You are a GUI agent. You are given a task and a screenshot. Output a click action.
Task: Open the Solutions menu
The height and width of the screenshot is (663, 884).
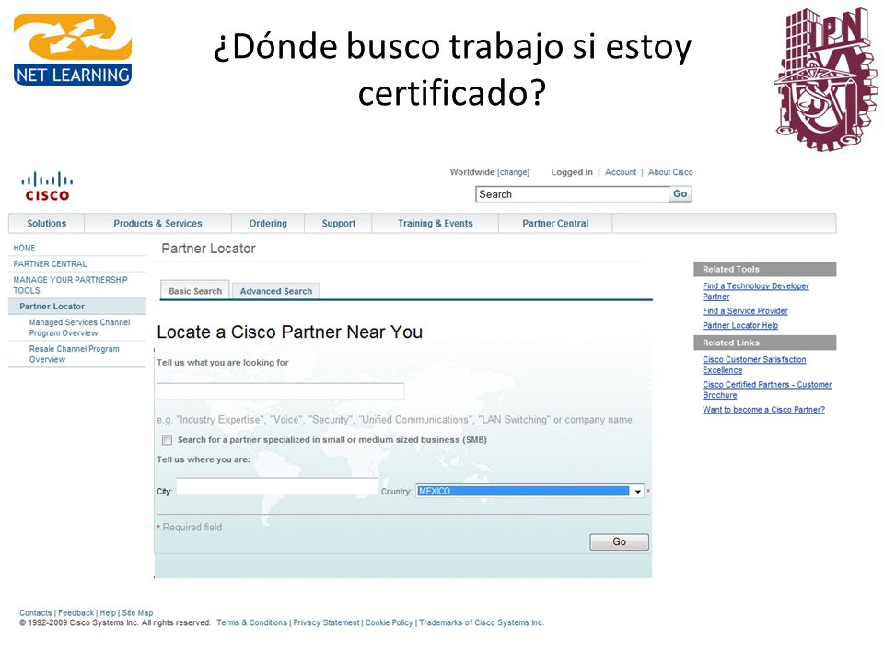coord(47,223)
